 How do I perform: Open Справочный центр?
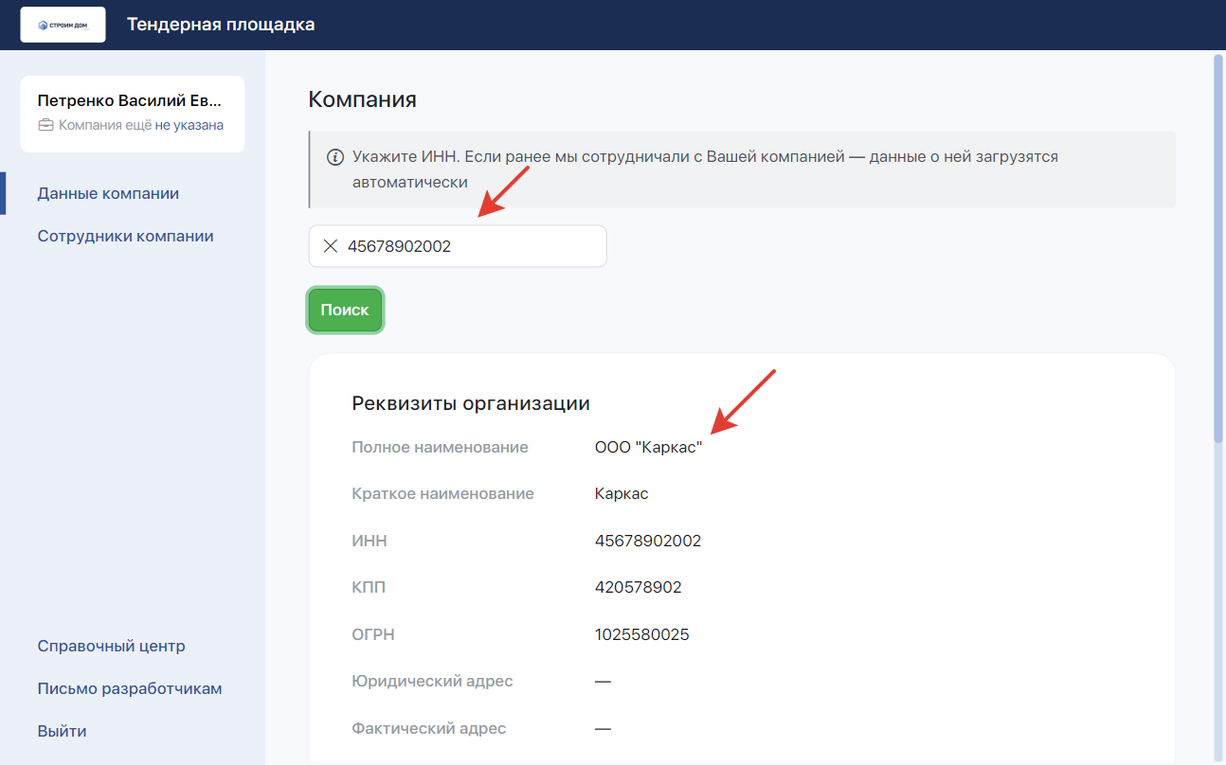[111, 646]
